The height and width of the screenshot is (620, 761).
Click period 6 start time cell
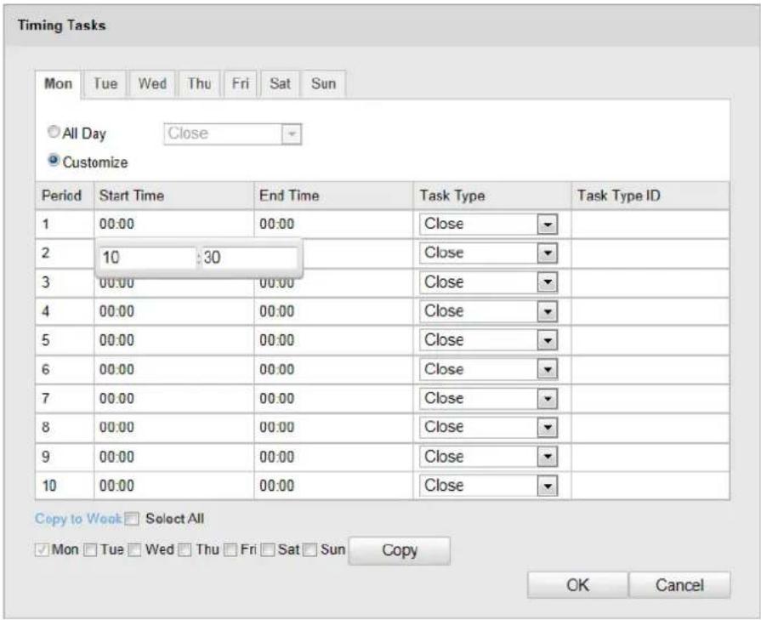(173, 369)
